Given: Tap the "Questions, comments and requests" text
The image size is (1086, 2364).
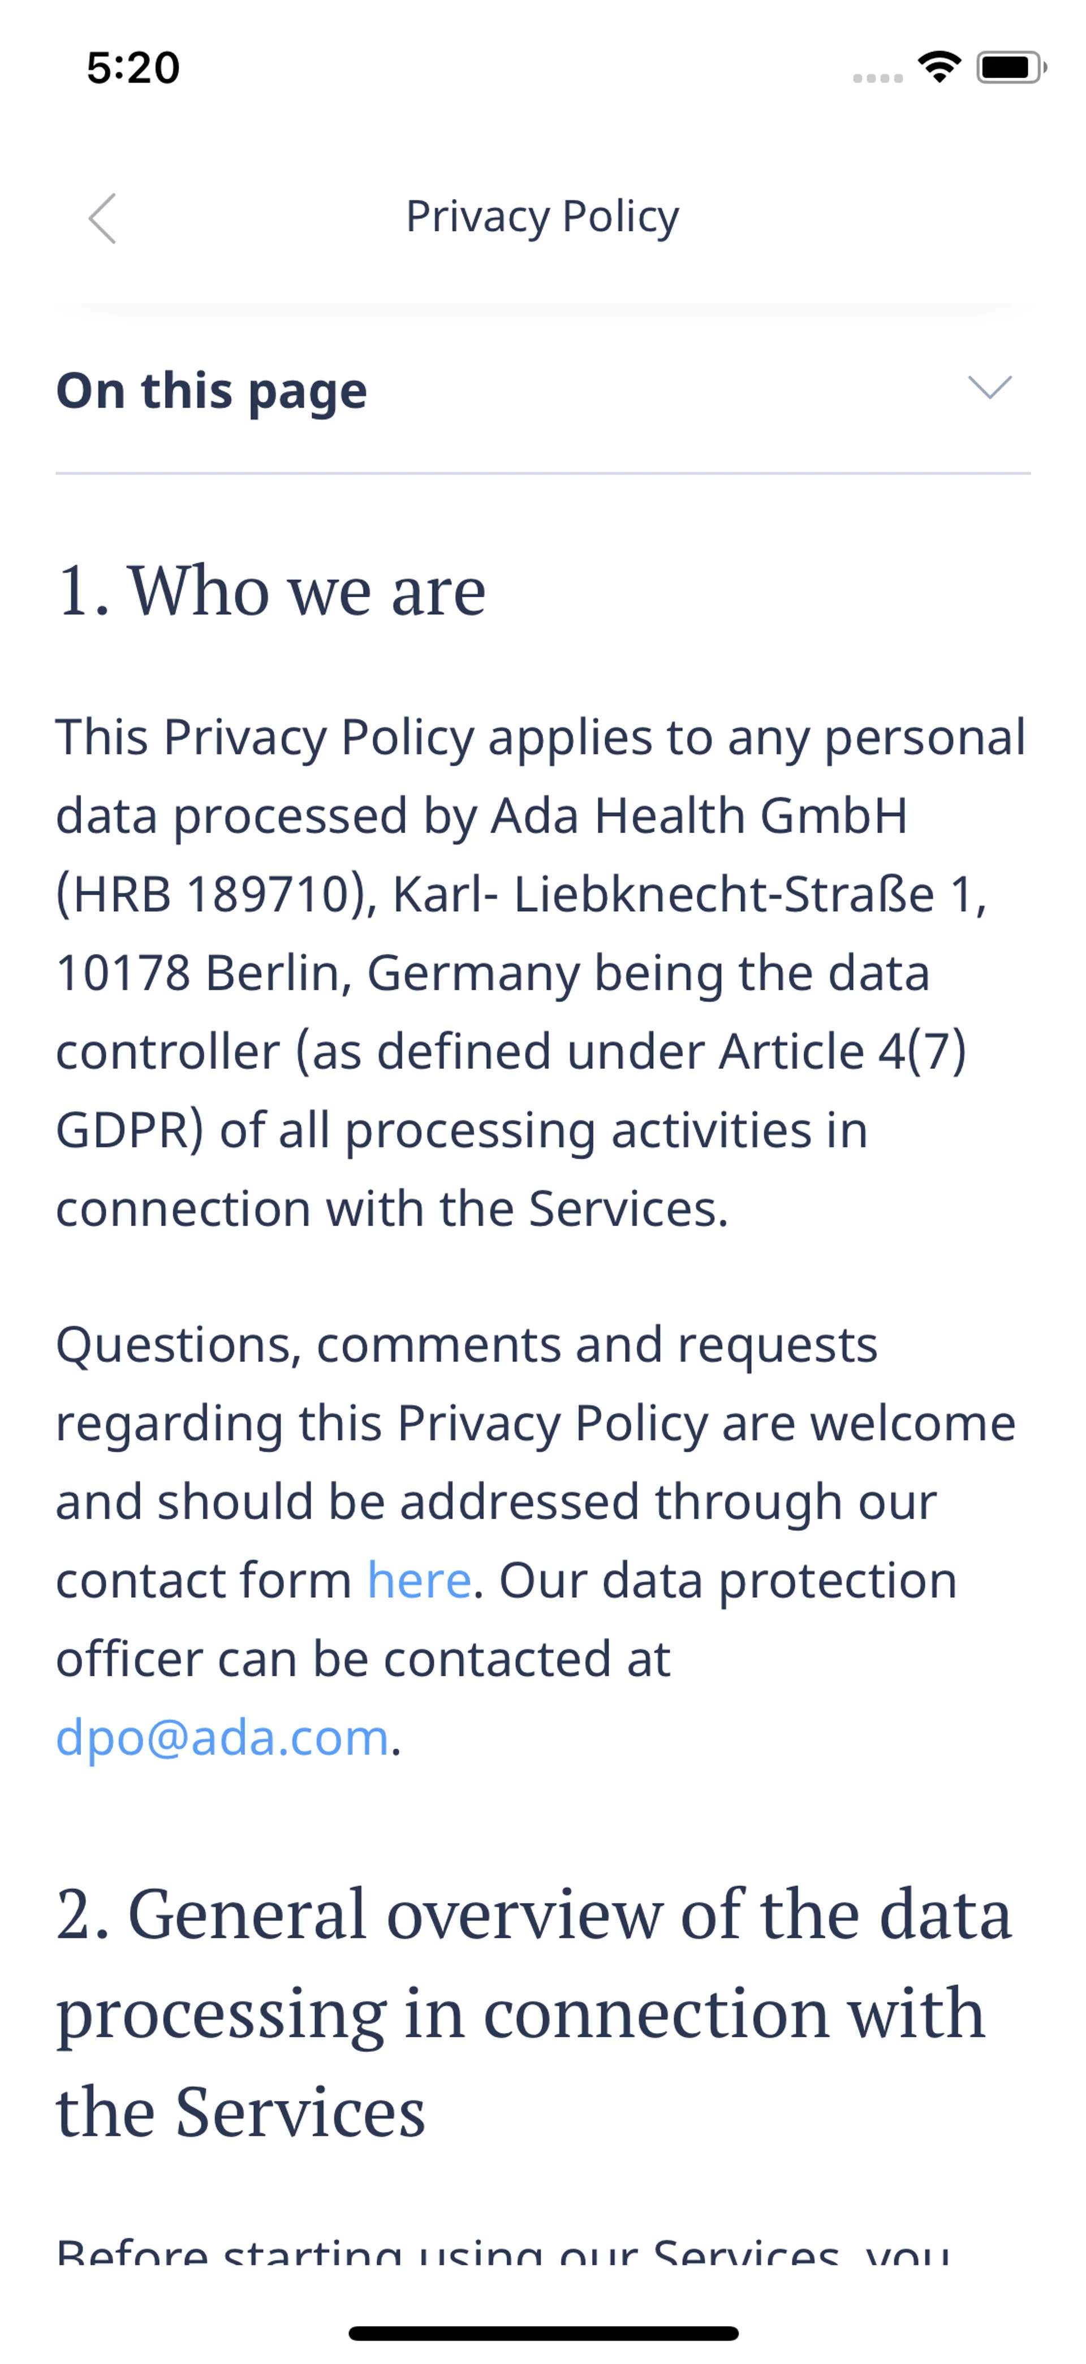Looking at the screenshot, I should (466, 1345).
